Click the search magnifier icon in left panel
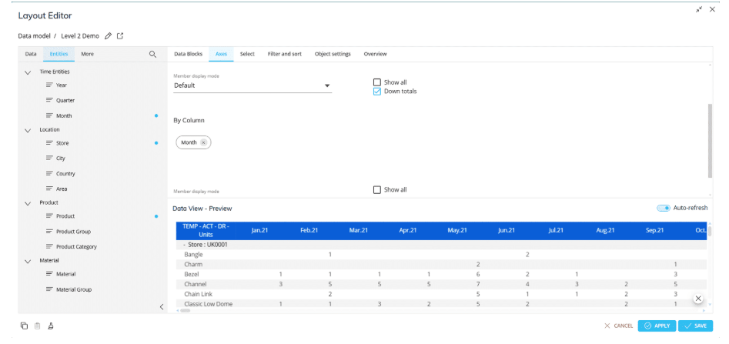 tap(152, 55)
